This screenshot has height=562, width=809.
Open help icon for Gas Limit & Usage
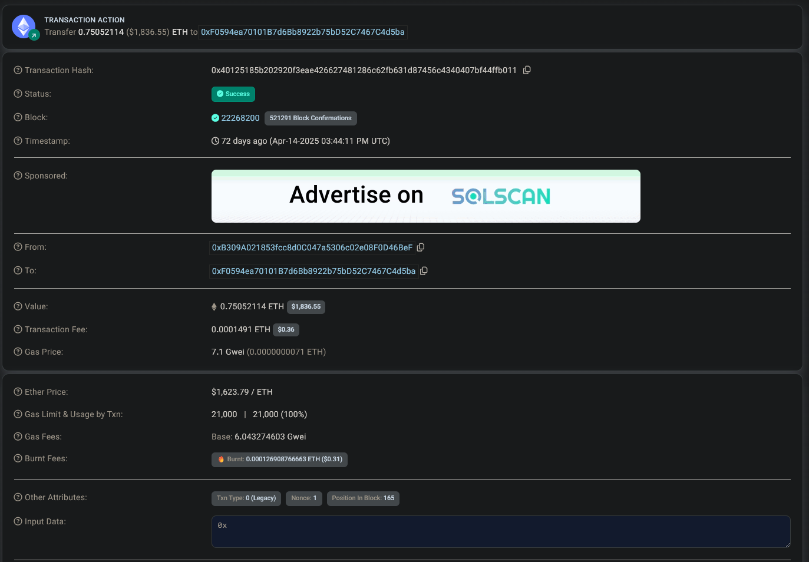(x=18, y=414)
